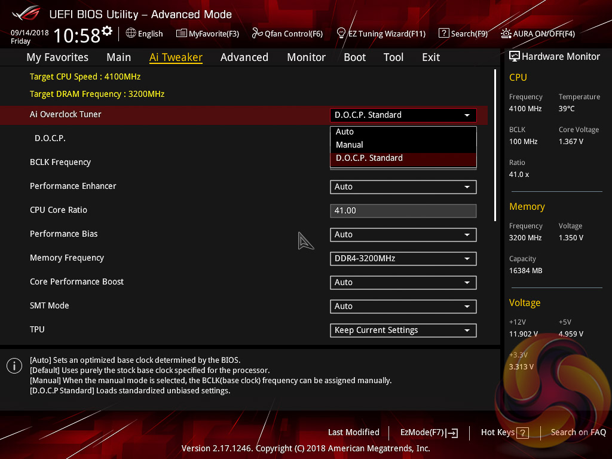The height and width of the screenshot is (459, 612).
Task: Select the Ai Tweaker tab
Action: point(176,57)
